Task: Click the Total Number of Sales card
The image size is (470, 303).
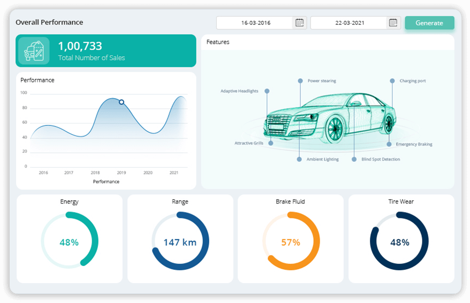Action: click(106, 51)
